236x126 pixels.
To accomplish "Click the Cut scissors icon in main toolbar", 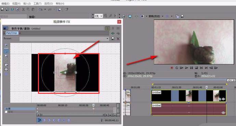I will (23, 10).
